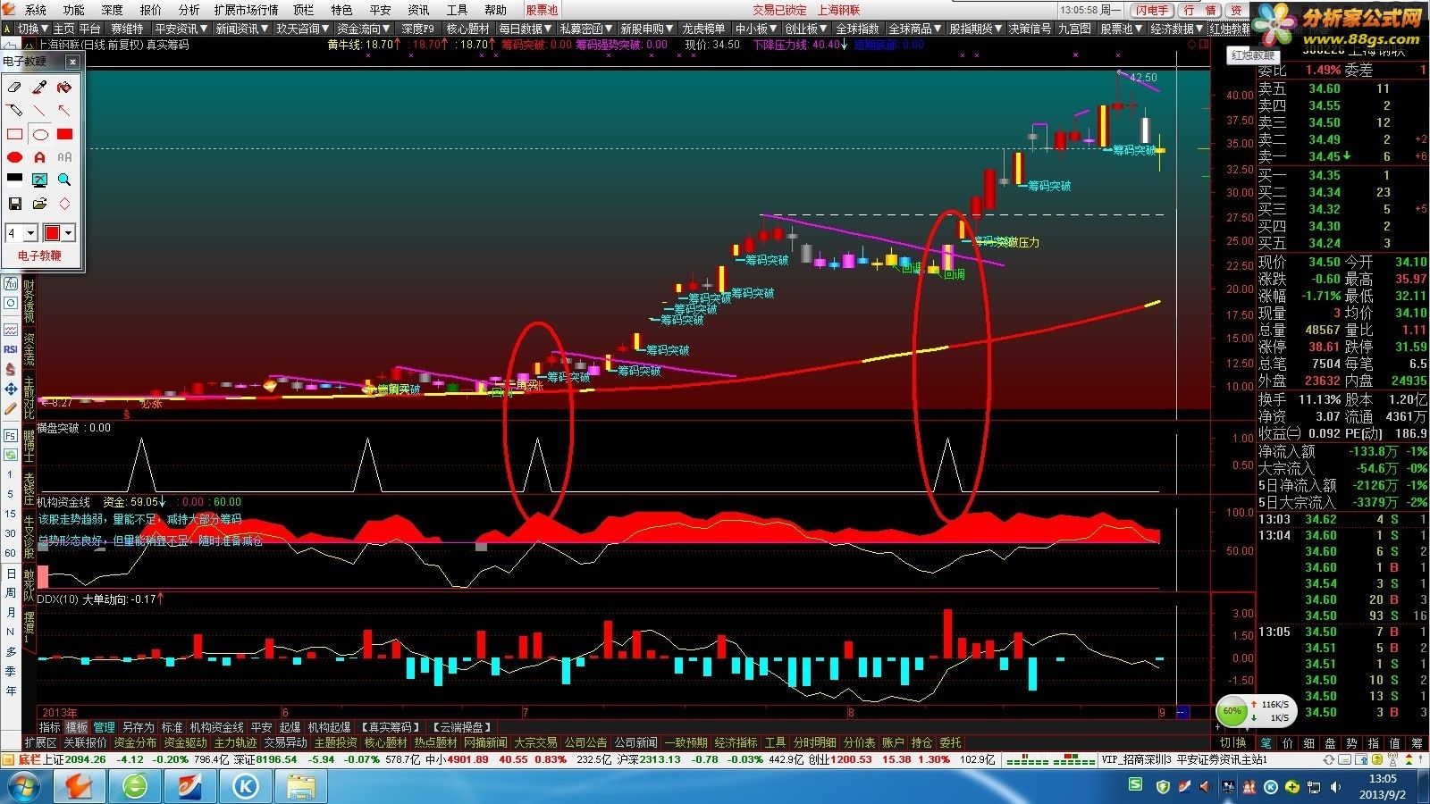The height and width of the screenshot is (804, 1430).
Task: Click the 创业 1200.53 index in status bar
Action: (839, 759)
